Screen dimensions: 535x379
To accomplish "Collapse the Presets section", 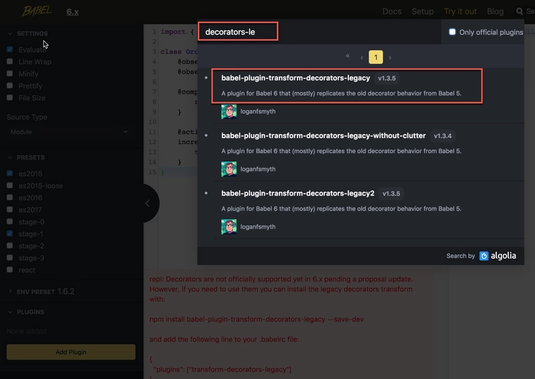I will point(26,157).
